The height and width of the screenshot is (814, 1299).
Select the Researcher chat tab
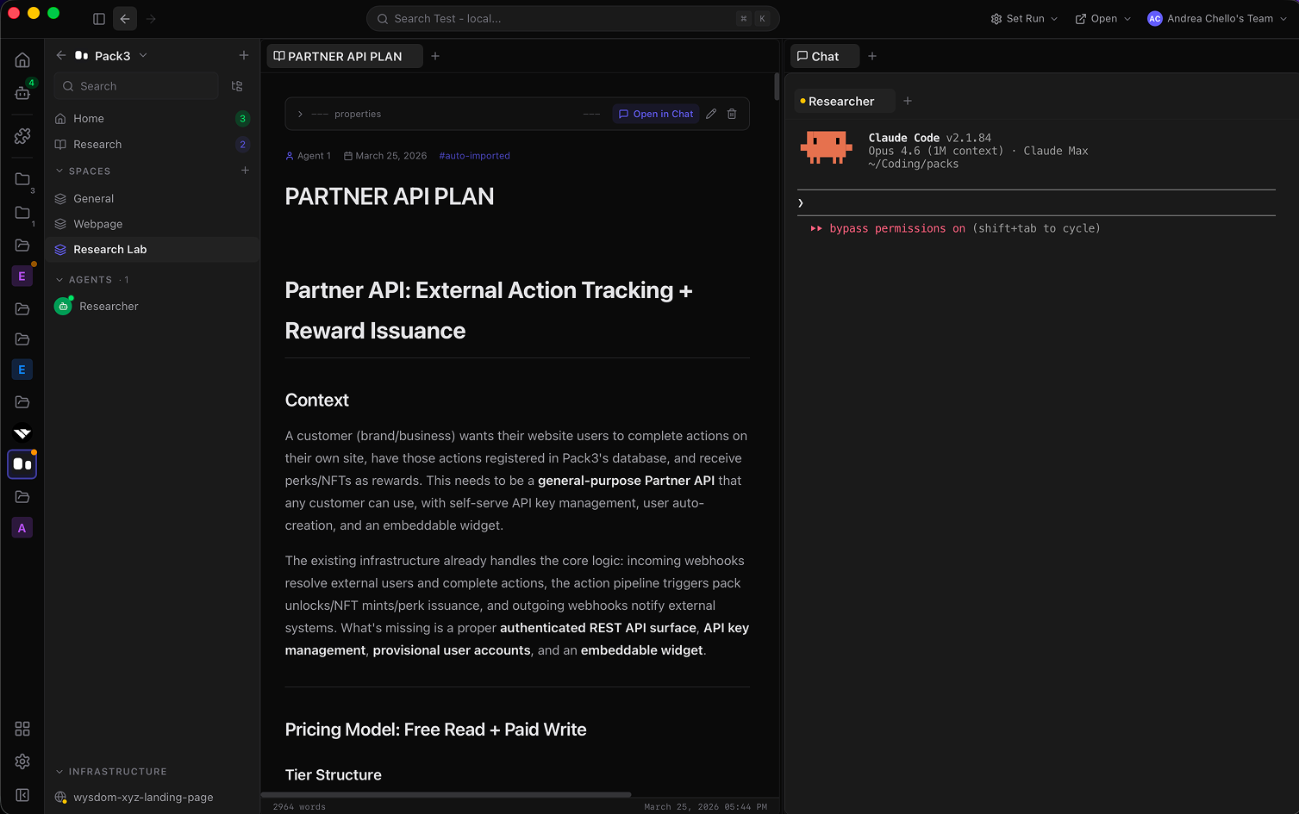(x=840, y=102)
